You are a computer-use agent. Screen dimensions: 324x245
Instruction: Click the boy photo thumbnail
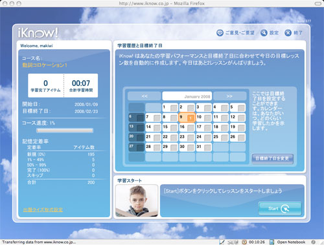[x=137, y=200]
